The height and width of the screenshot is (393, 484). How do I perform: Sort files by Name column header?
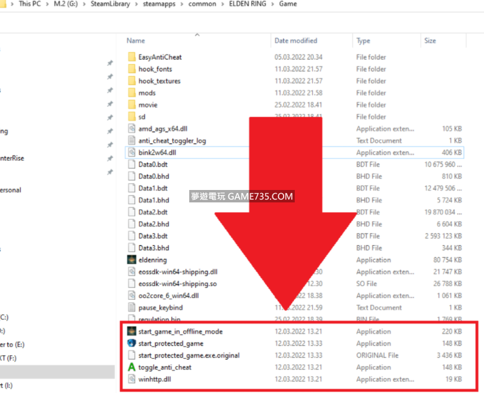pyautogui.click(x=136, y=41)
